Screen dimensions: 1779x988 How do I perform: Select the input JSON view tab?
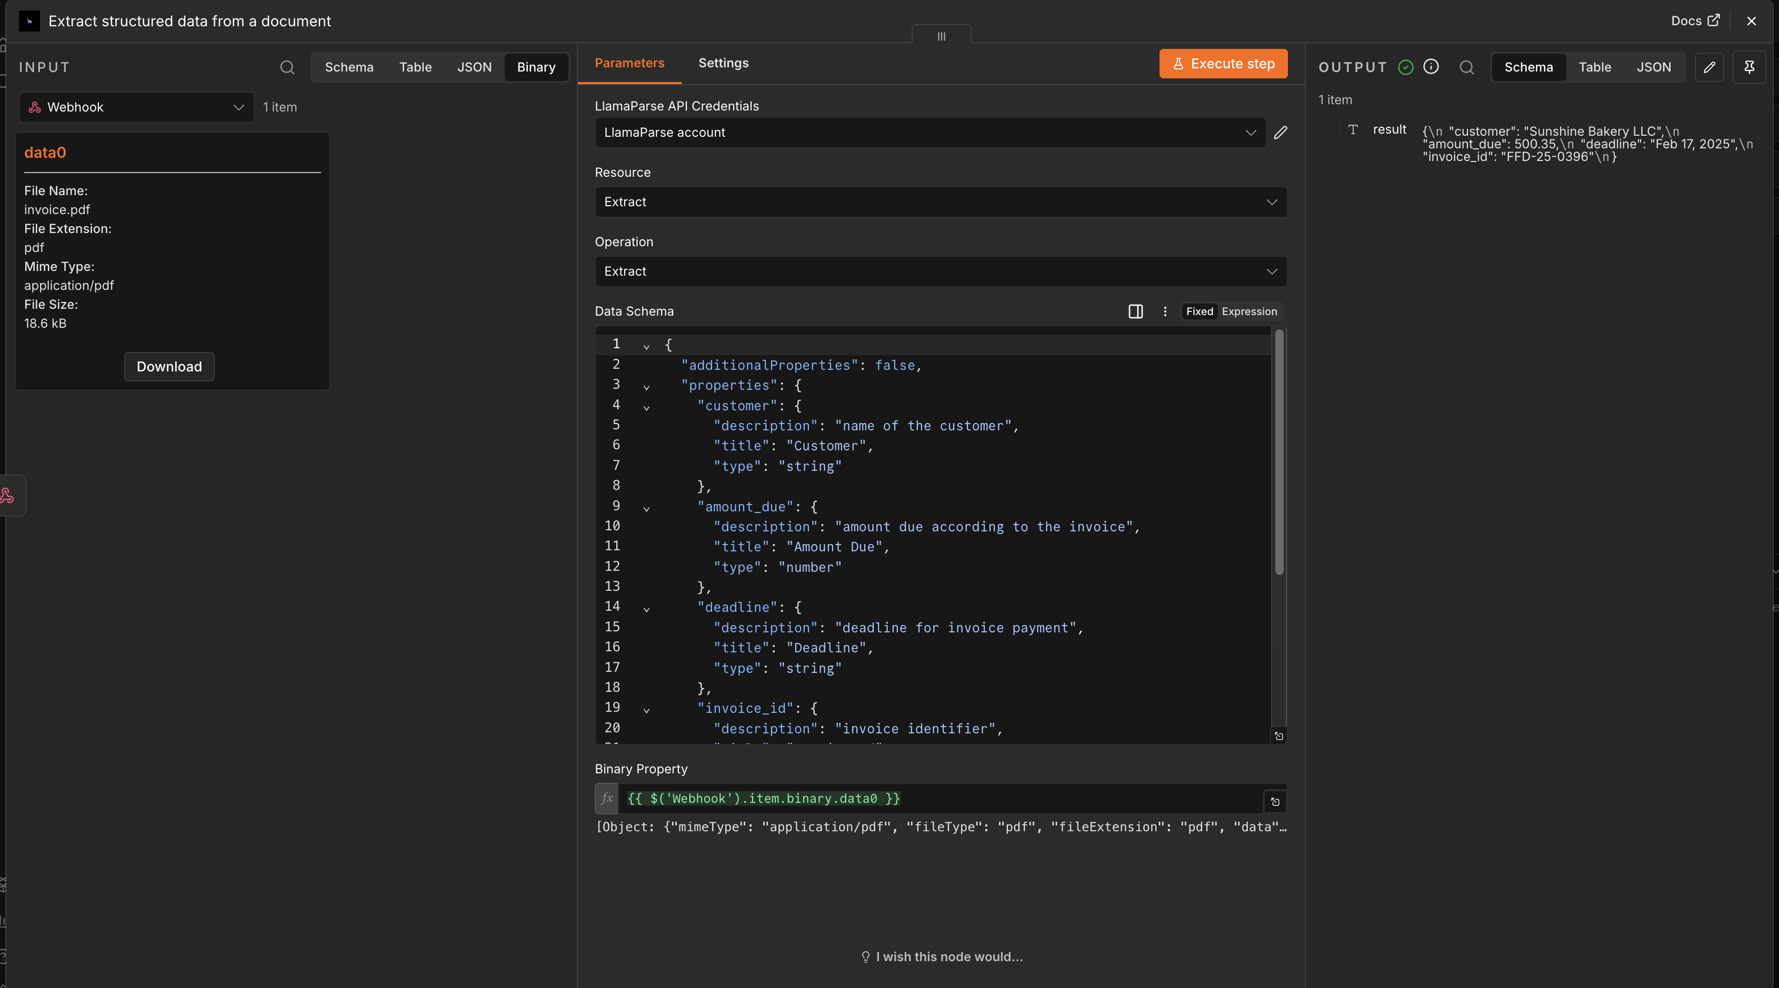(x=474, y=67)
